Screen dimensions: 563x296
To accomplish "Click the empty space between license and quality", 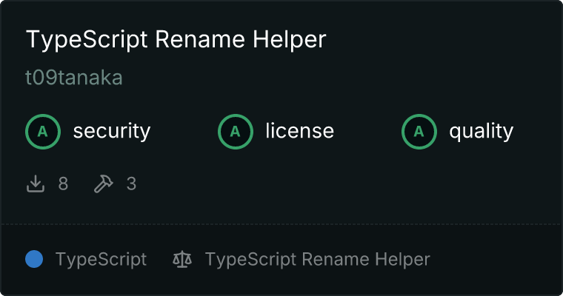I will 367,132.
